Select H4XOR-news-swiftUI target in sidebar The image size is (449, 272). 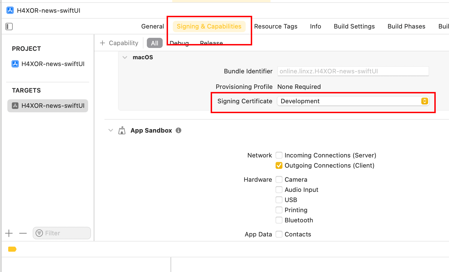click(x=48, y=106)
